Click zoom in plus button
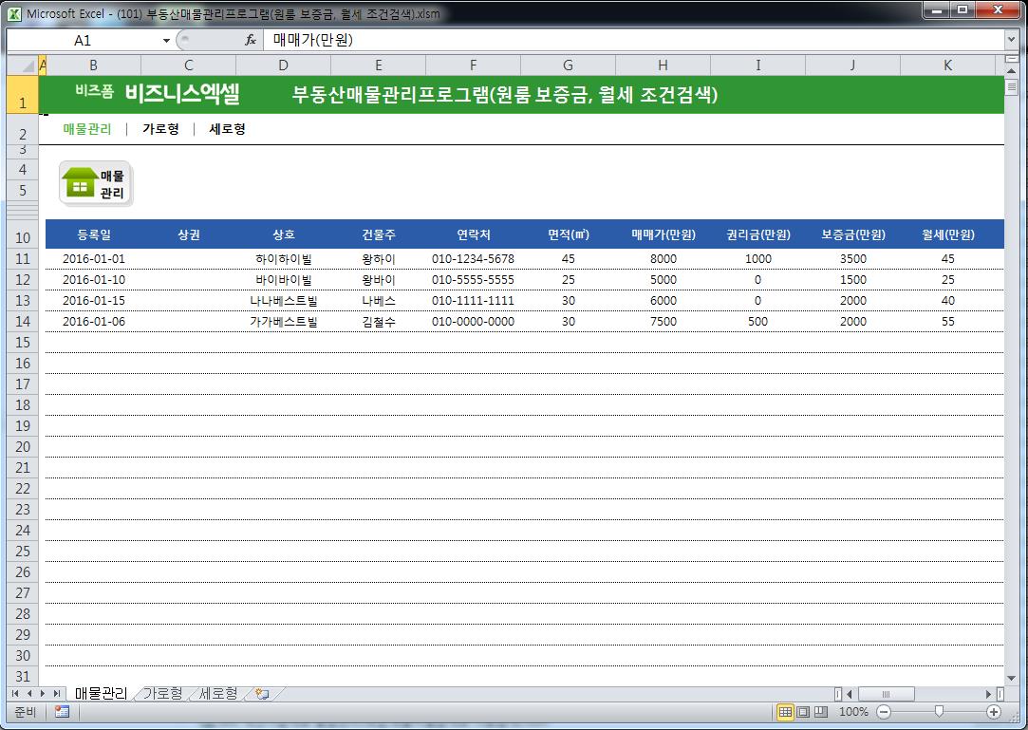 [x=994, y=712]
